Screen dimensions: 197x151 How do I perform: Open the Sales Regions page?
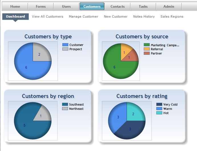pos(172,16)
